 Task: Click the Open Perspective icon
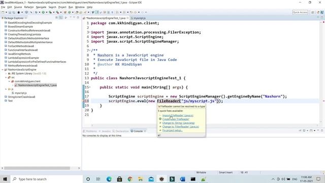tap(313, 12)
